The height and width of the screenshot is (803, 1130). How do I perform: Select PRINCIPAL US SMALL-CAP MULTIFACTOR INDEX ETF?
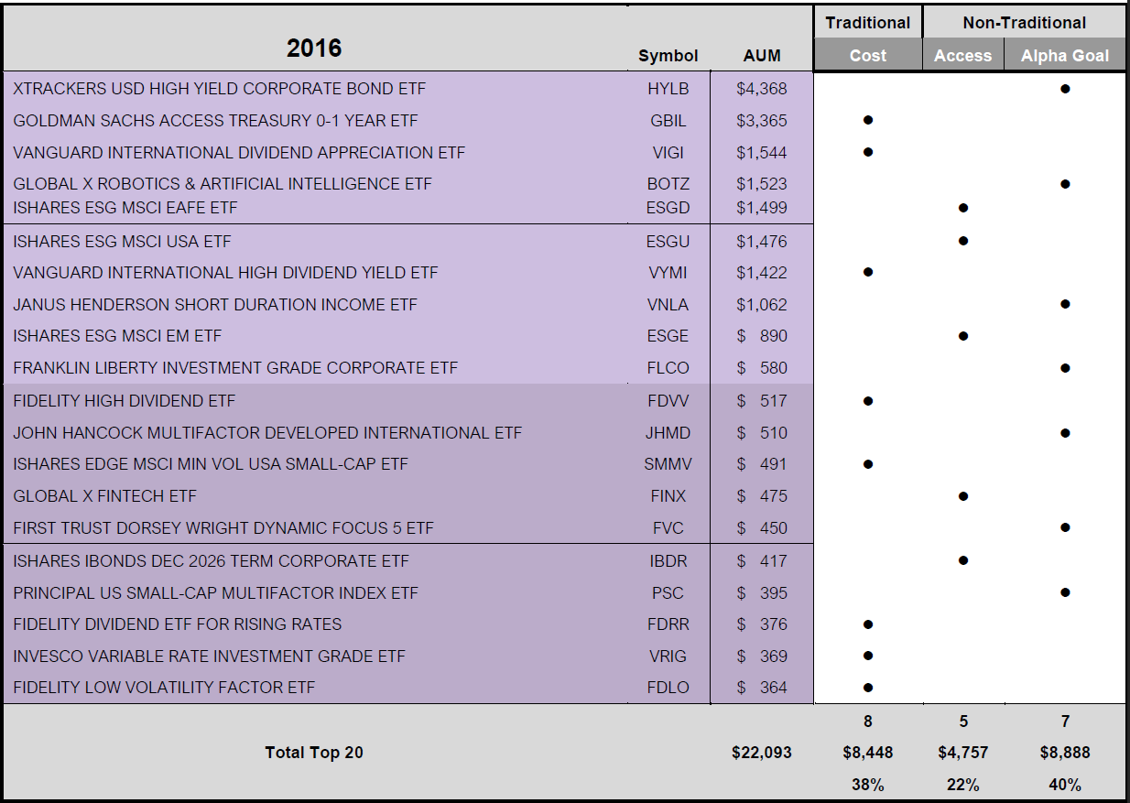[x=215, y=593]
